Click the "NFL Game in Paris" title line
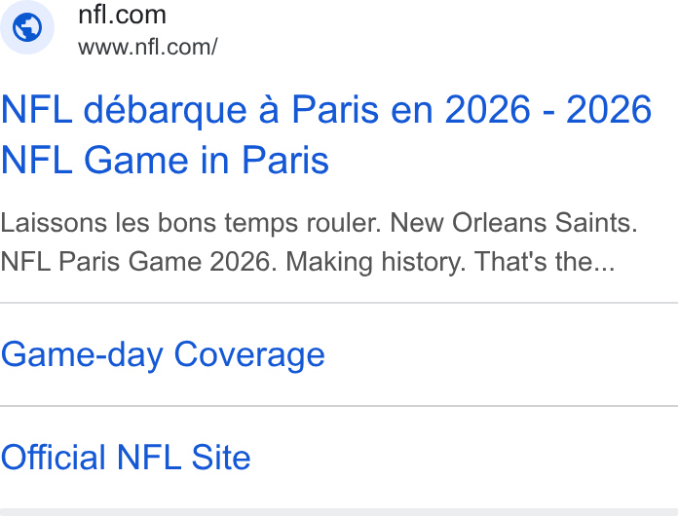 pyautogui.click(x=165, y=161)
